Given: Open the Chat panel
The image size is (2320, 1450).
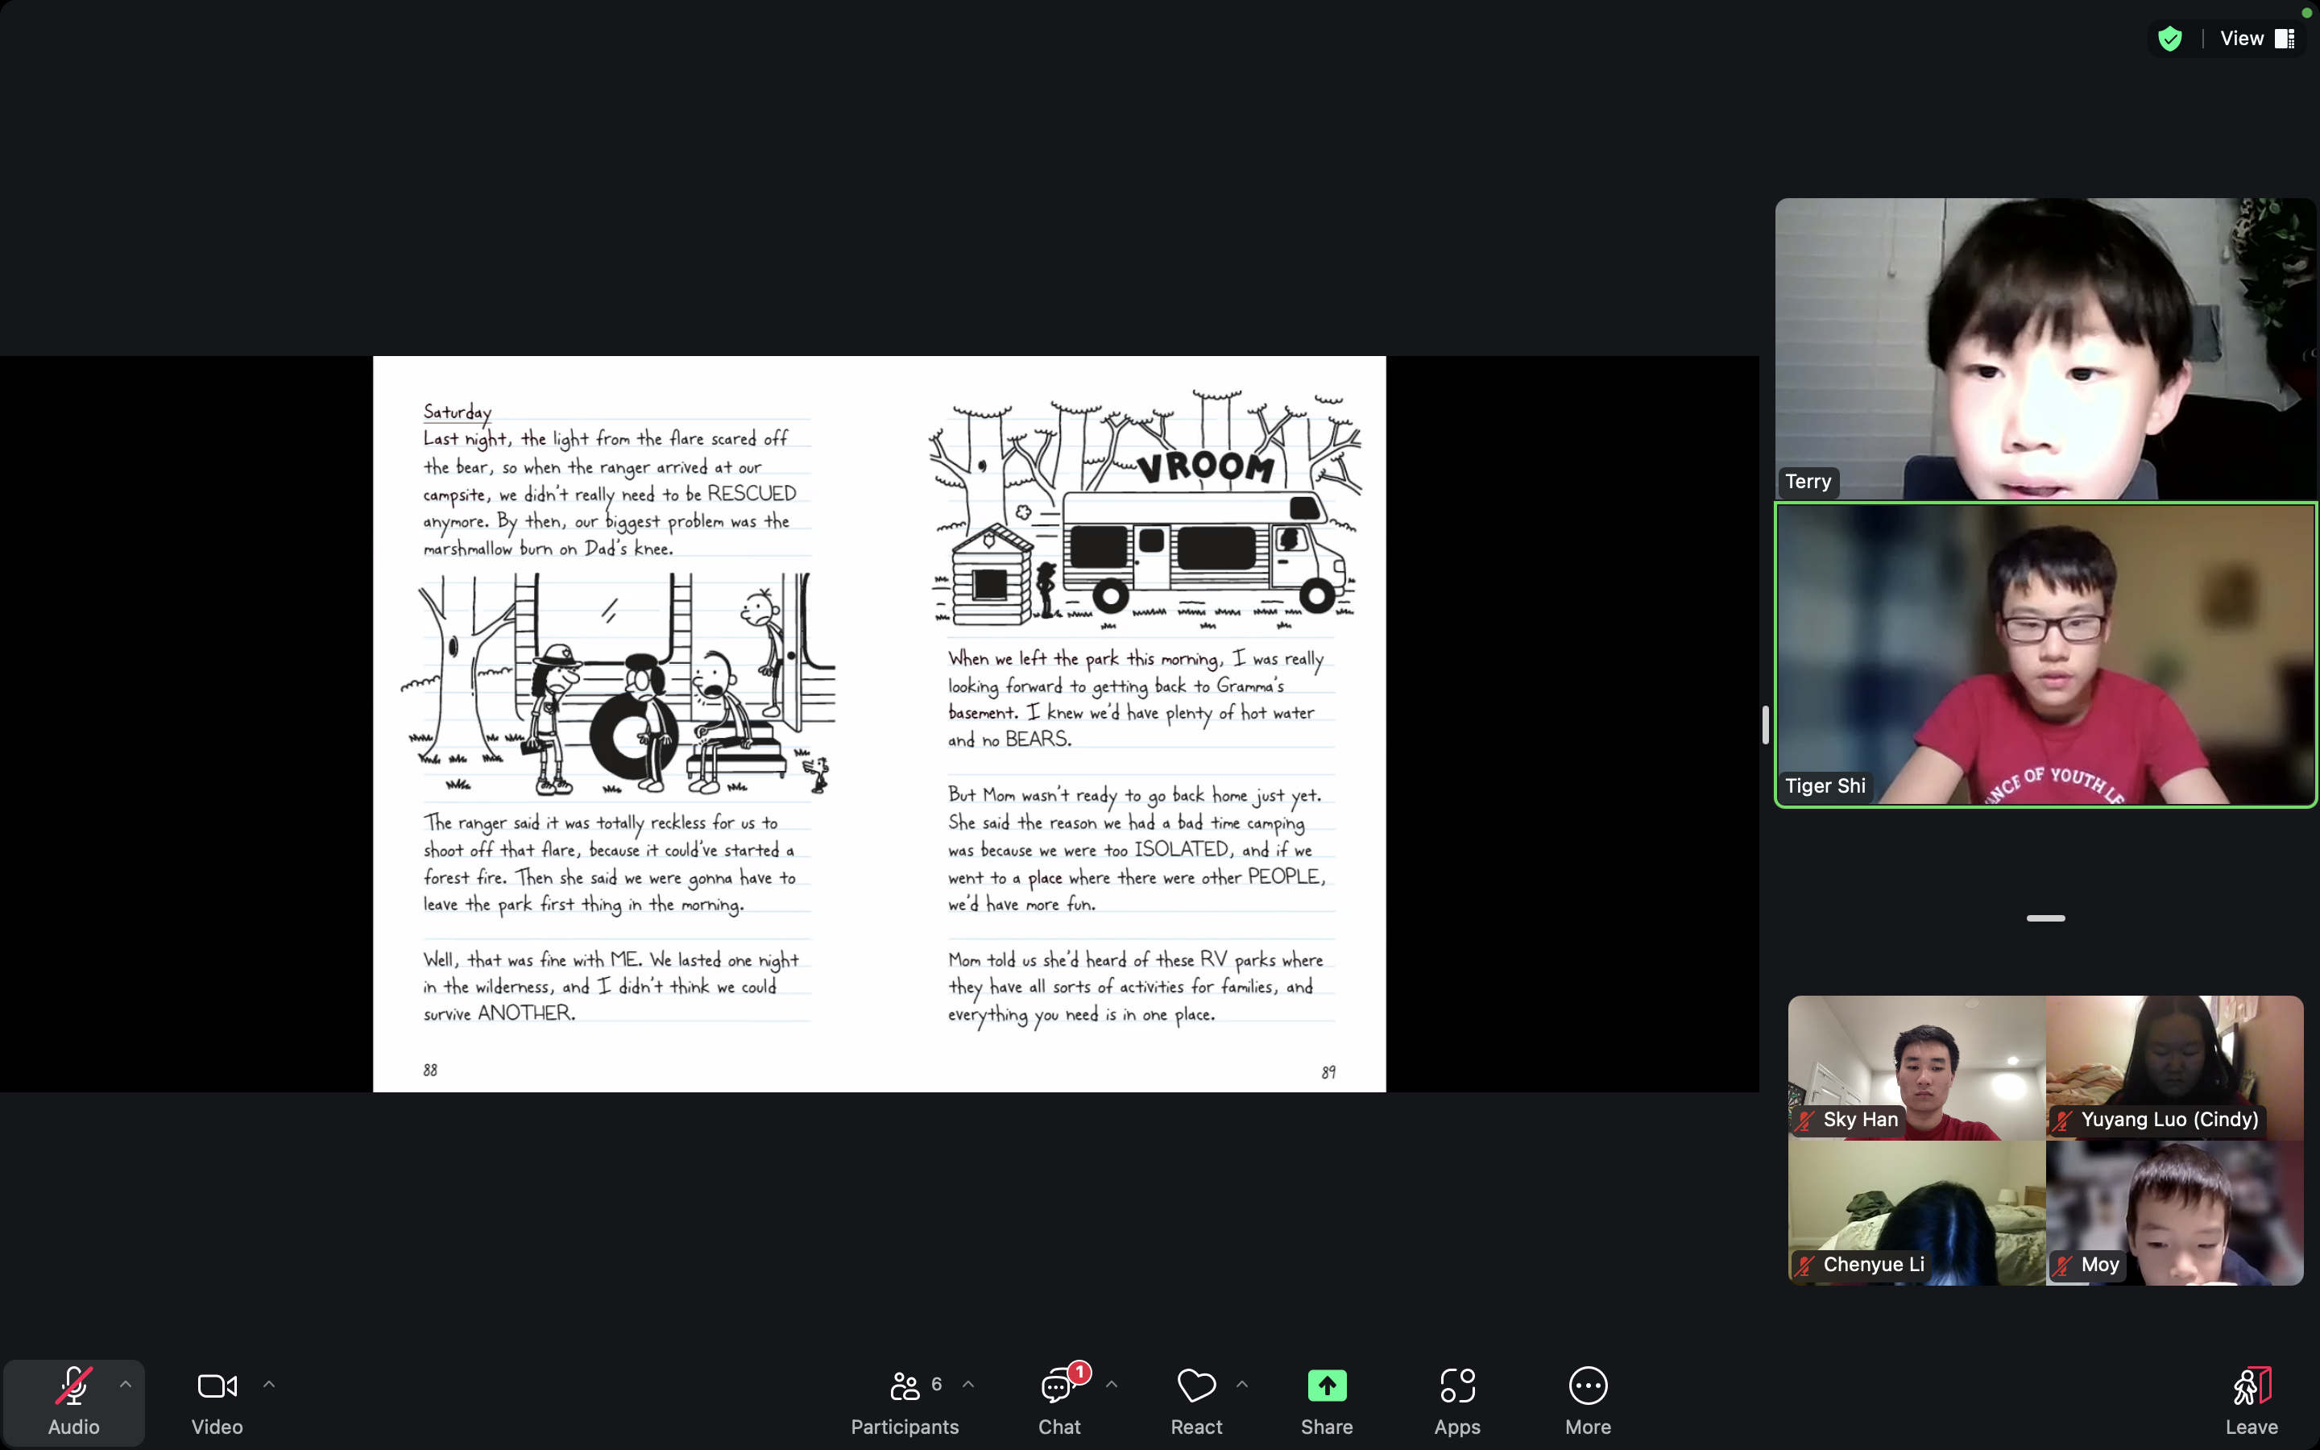Looking at the screenshot, I should [x=1058, y=1402].
